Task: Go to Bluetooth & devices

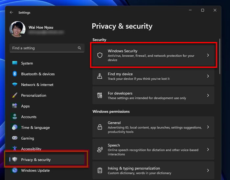Action: [x=38, y=74]
